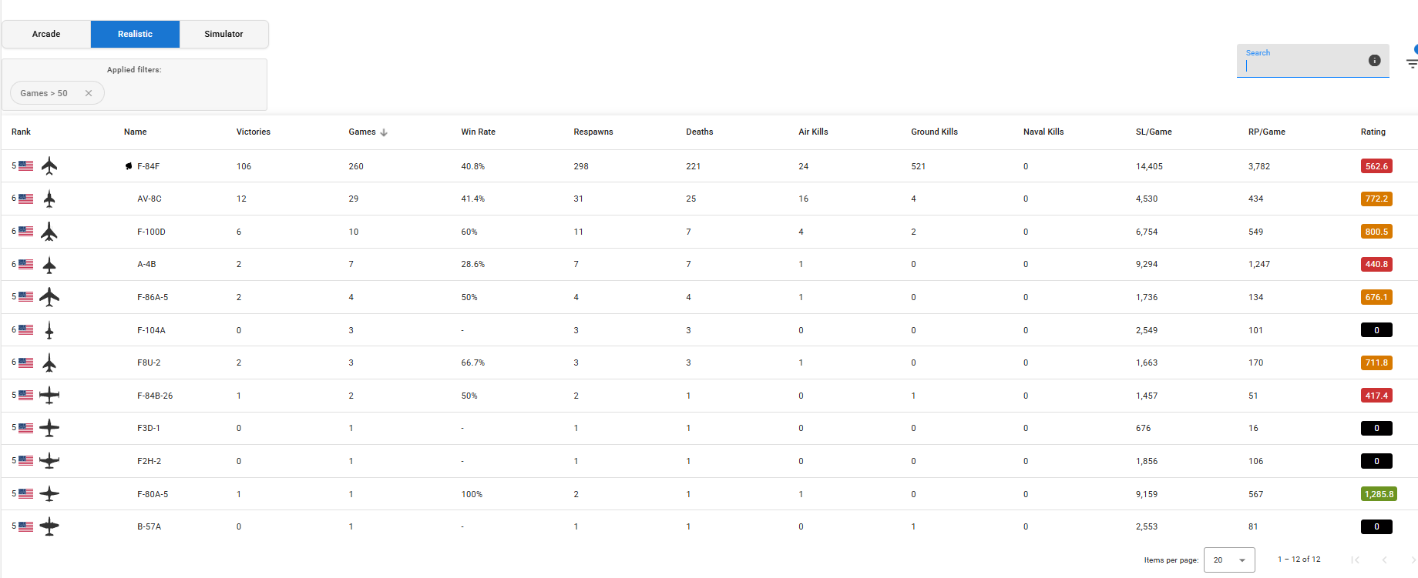Viewport: 1418px width, 578px height.
Task: Open the filter list icon beside Search
Action: pos(1411,63)
